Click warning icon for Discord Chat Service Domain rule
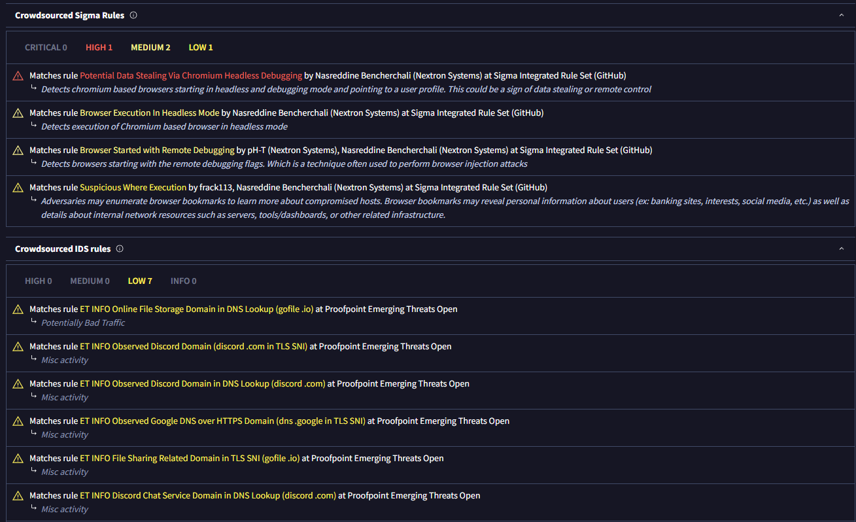This screenshot has width=856, height=522. point(18,496)
